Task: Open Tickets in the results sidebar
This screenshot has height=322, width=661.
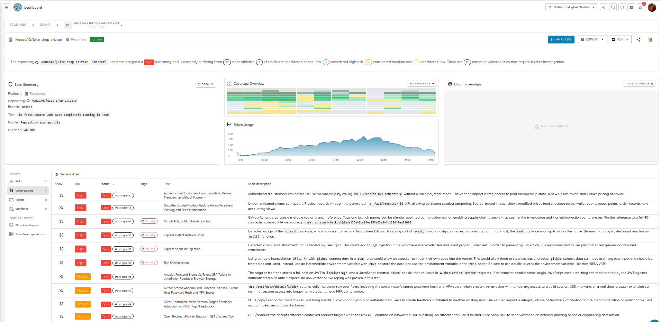Action: point(28,200)
